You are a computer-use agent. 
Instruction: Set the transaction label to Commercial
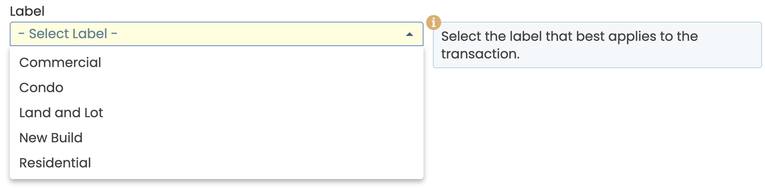click(x=60, y=63)
